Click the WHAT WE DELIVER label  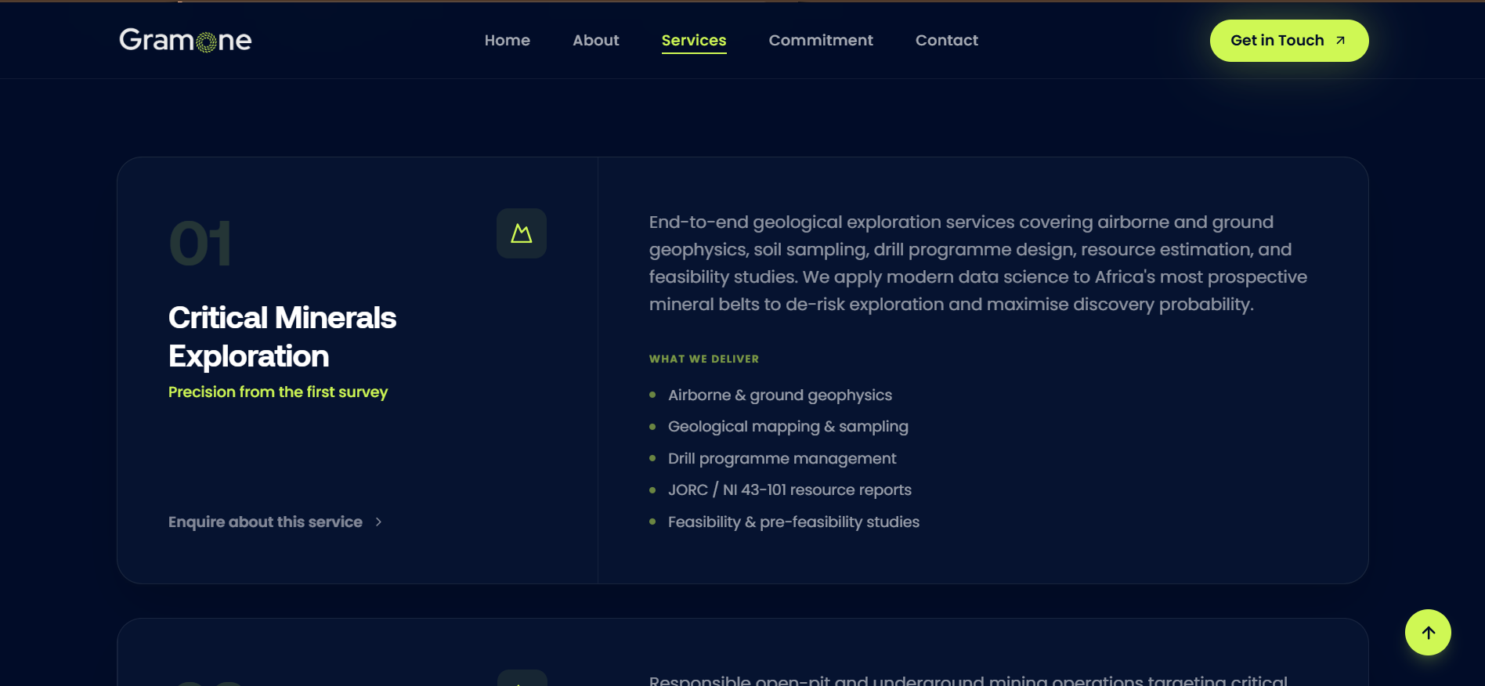point(704,359)
